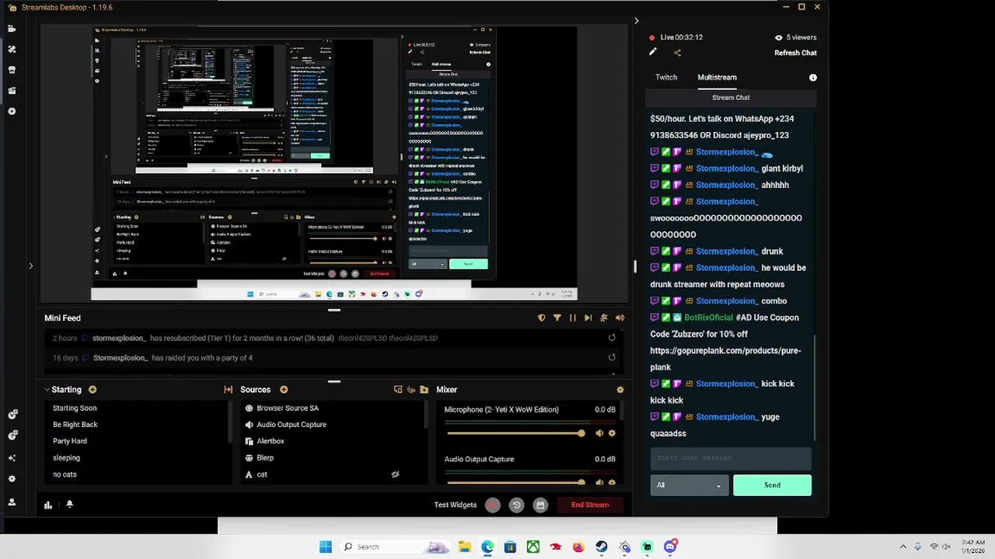Open sidebar Settings gear icon

[x=12, y=479]
